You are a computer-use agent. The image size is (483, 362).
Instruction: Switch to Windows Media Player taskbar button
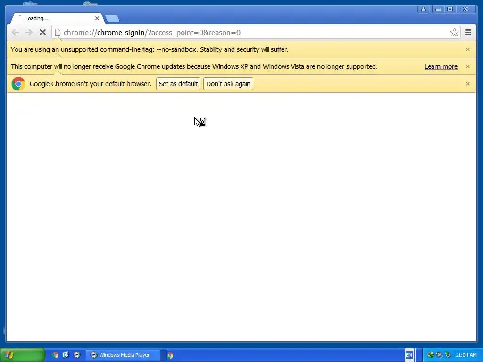click(x=123, y=355)
